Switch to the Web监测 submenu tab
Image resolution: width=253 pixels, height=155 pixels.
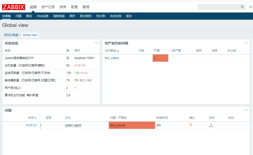point(43,16)
